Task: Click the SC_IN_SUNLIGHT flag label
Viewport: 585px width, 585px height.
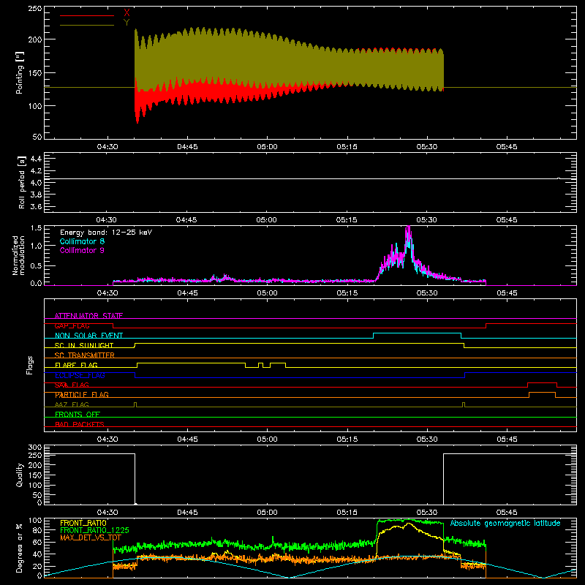Action: click(84, 345)
